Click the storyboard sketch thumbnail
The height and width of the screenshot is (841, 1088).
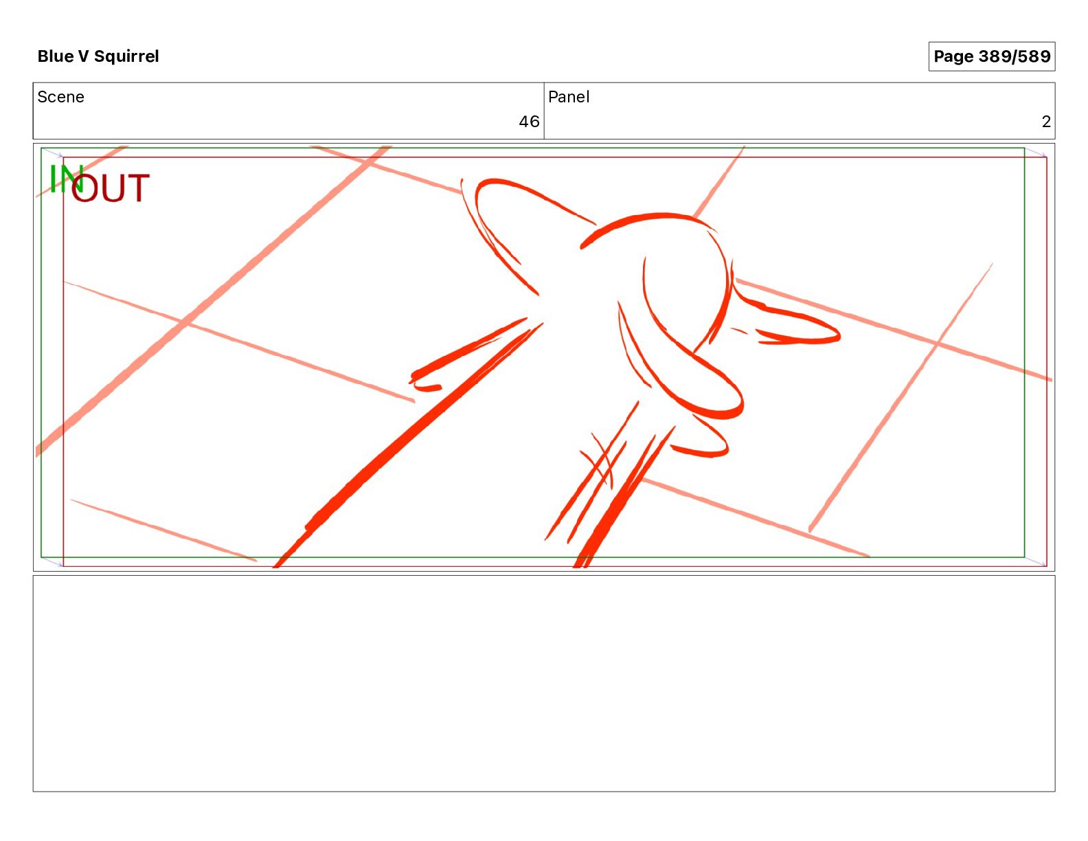(x=544, y=357)
